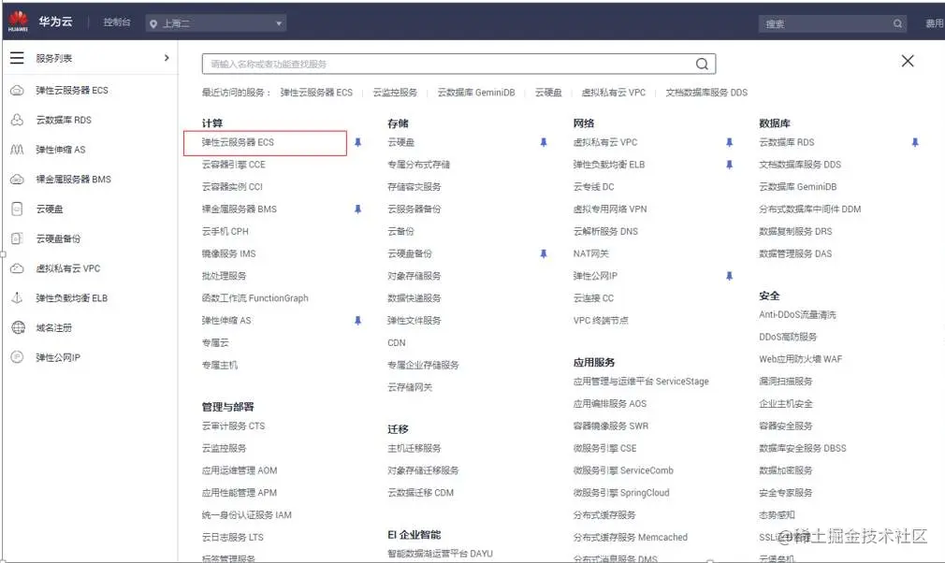Open 数据库安全服务 DBSS
The image size is (945, 563).
click(803, 448)
